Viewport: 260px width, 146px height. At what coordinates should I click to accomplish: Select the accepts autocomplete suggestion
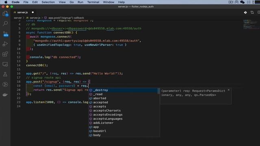pos(124,106)
